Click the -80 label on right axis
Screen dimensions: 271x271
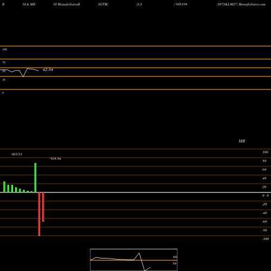tap(264, 230)
